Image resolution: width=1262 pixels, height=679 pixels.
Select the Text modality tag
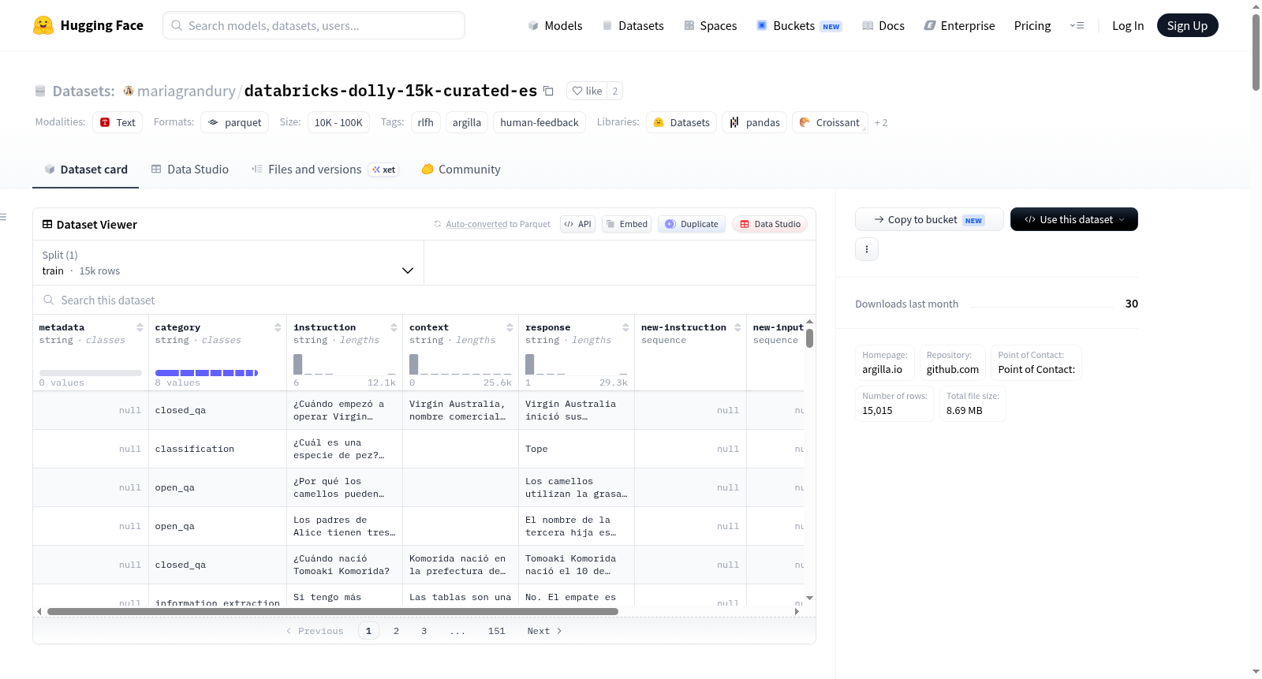click(118, 122)
